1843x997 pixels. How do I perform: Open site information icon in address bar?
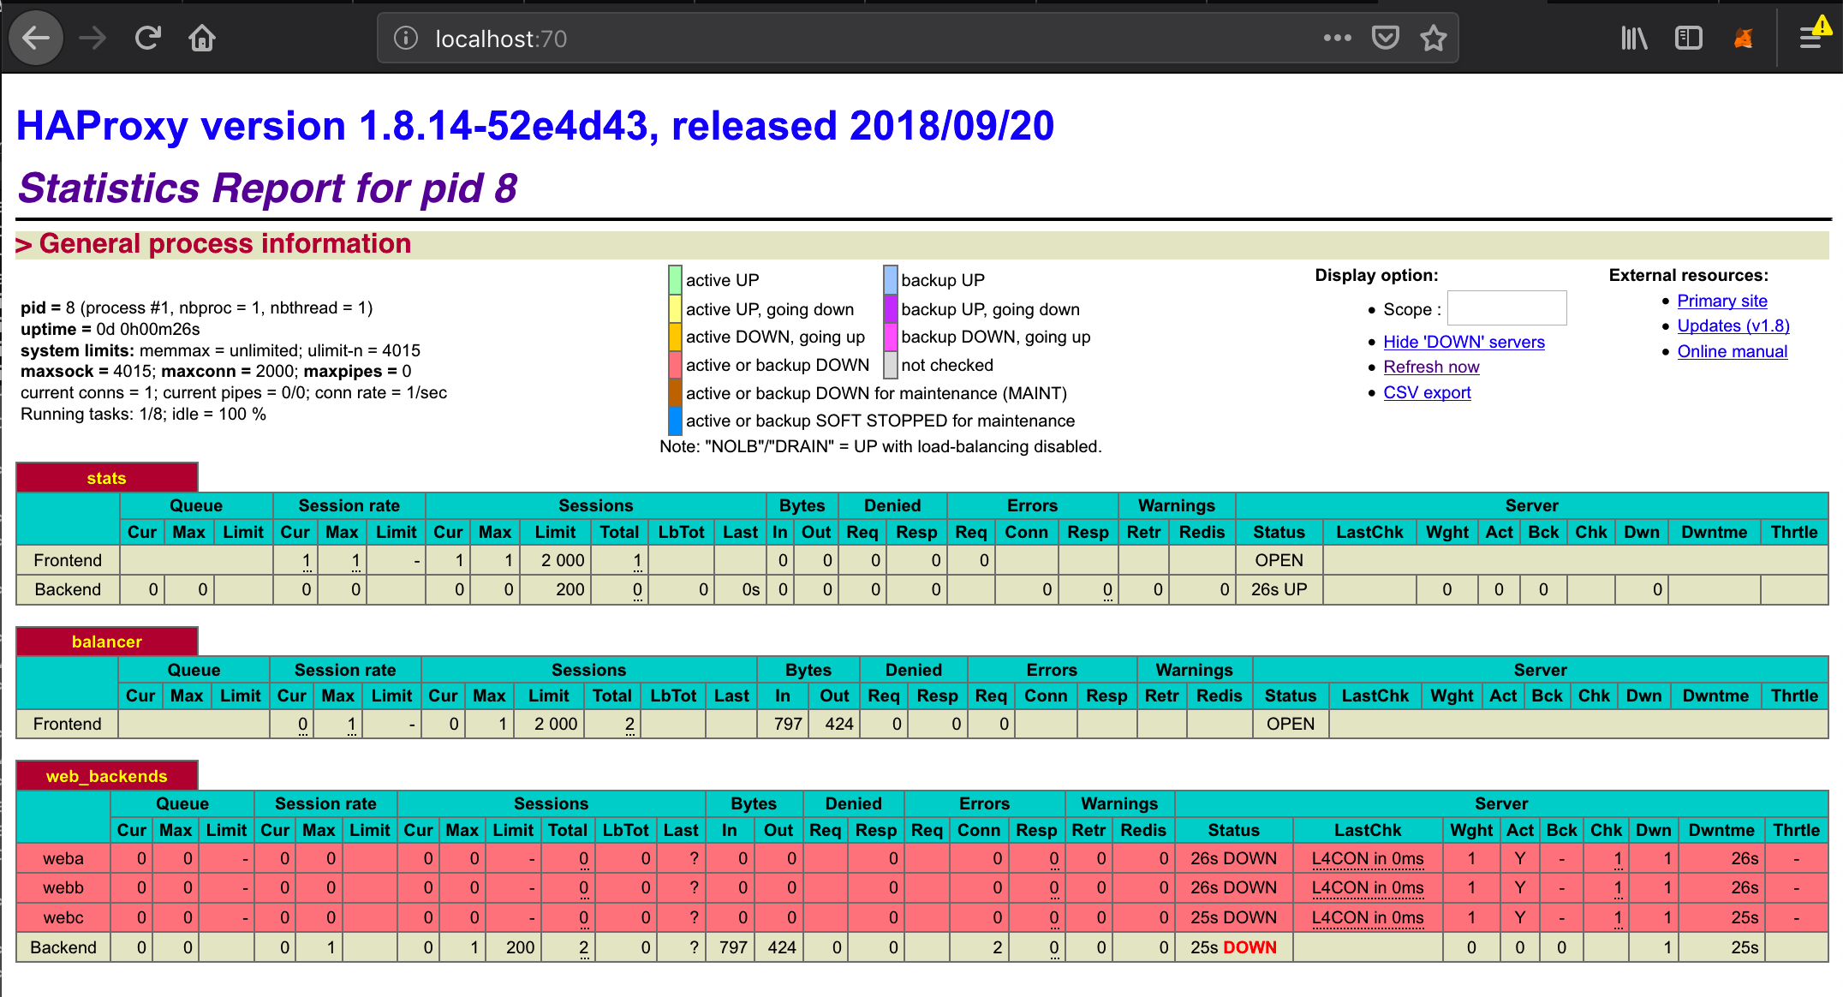point(406,39)
